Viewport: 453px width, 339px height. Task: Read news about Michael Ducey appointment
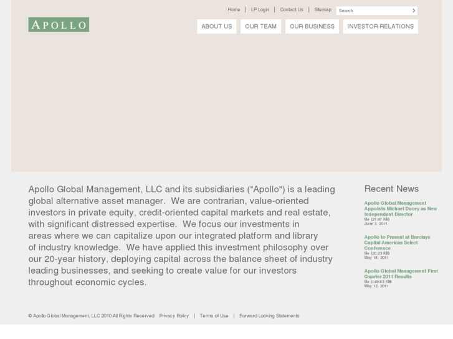tap(401, 208)
